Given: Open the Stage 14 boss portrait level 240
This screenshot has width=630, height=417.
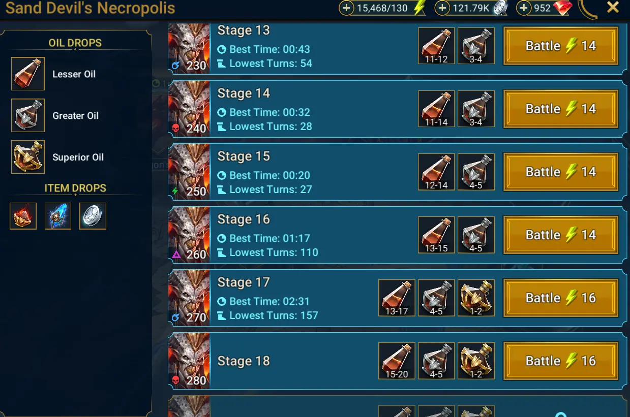Looking at the screenshot, I should pyautogui.click(x=189, y=109).
